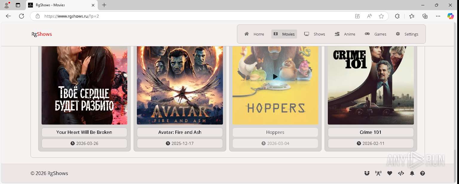Screen dimensions: 459x184
Task: Open the tab actions menu icon
Action: pos(18,5)
